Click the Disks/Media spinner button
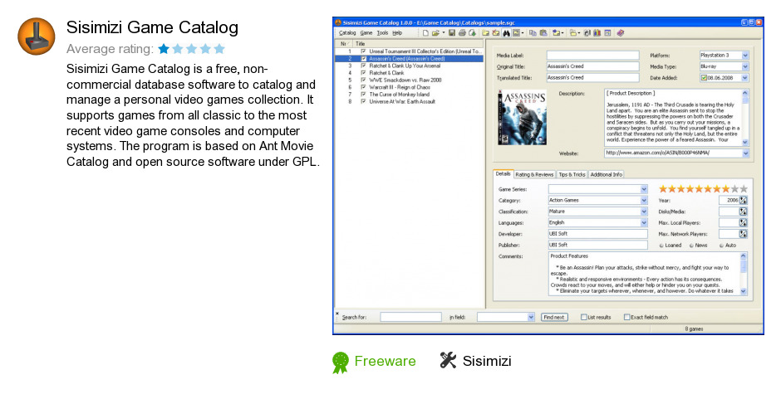The image size is (781, 399). 743,212
